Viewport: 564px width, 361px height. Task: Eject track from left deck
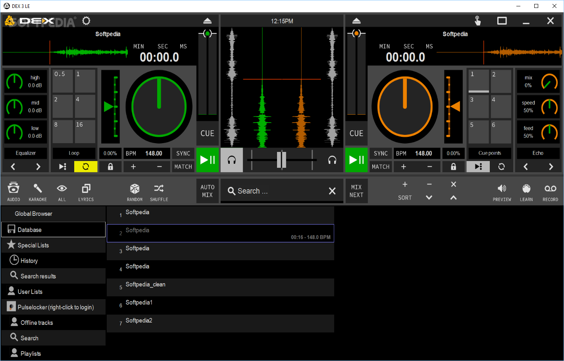coord(207,21)
